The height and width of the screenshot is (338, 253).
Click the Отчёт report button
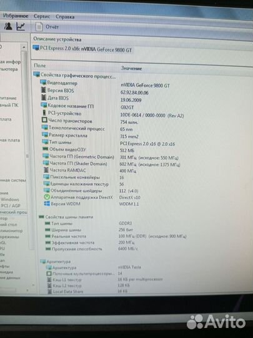47,27
